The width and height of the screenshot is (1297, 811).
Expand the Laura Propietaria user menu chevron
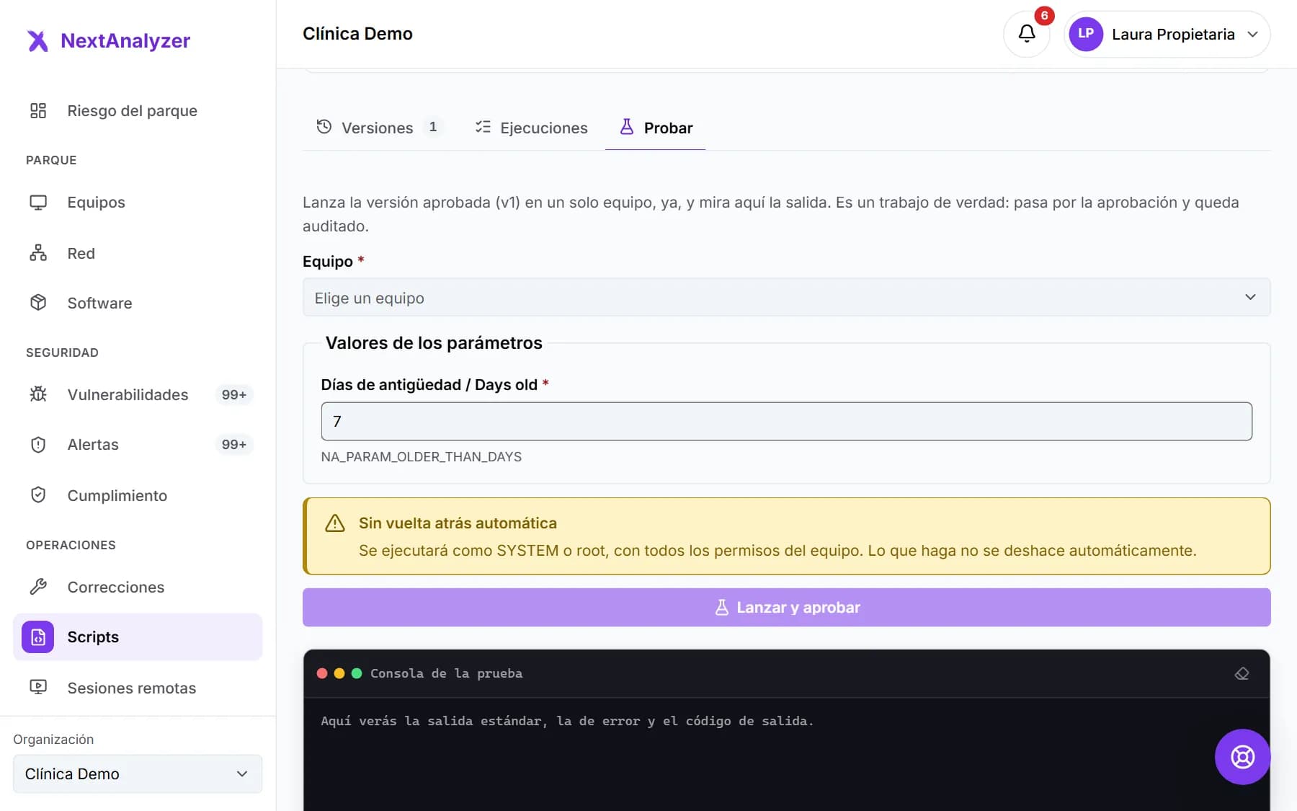pos(1252,34)
